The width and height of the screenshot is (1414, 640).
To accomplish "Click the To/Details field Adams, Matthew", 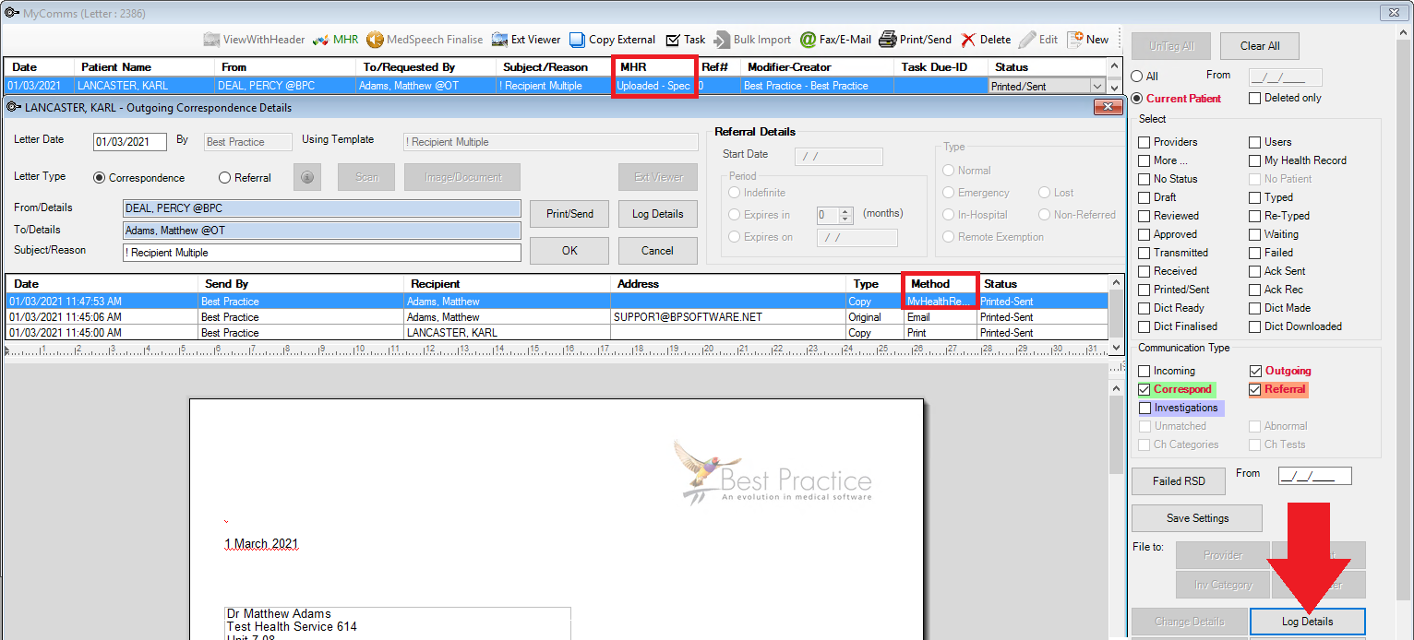I will click(322, 231).
